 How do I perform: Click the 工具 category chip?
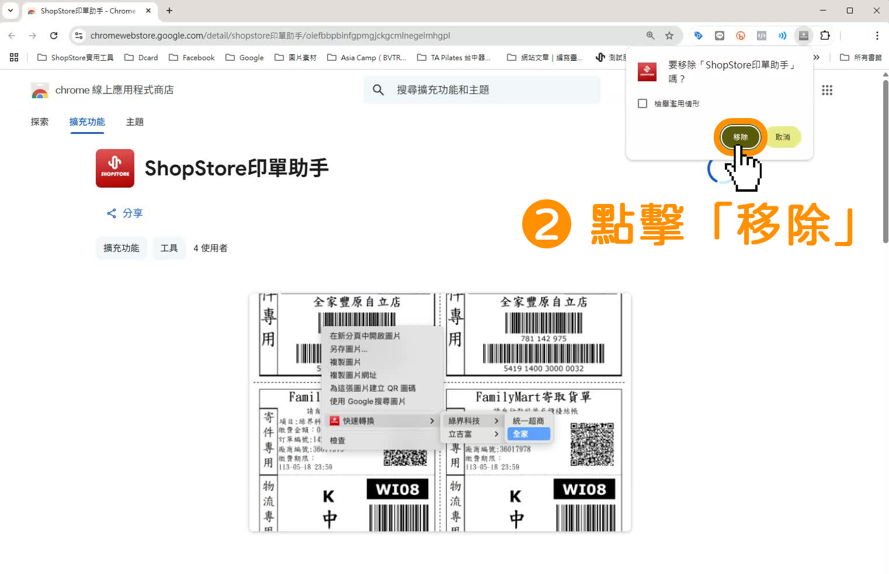point(169,248)
